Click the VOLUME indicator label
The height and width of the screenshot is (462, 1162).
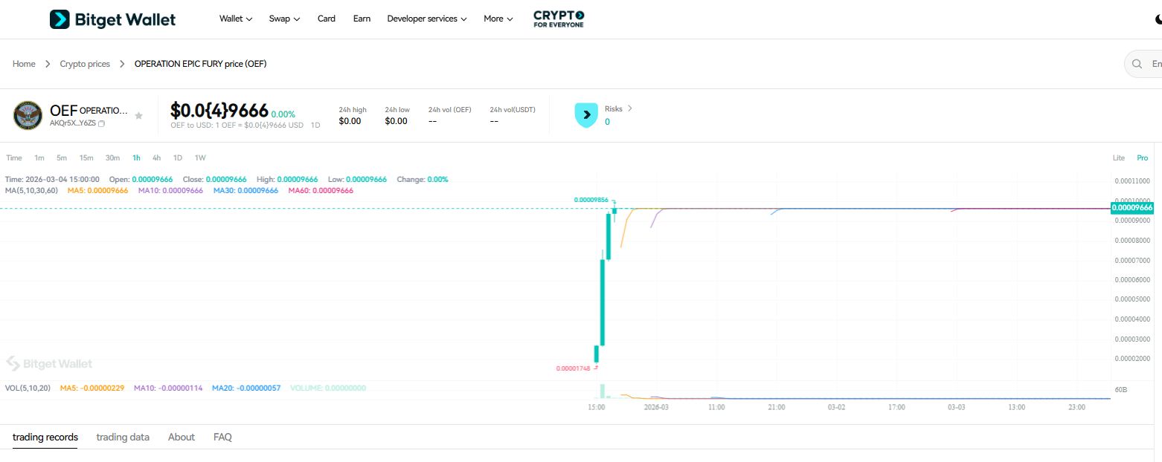[328, 388]
